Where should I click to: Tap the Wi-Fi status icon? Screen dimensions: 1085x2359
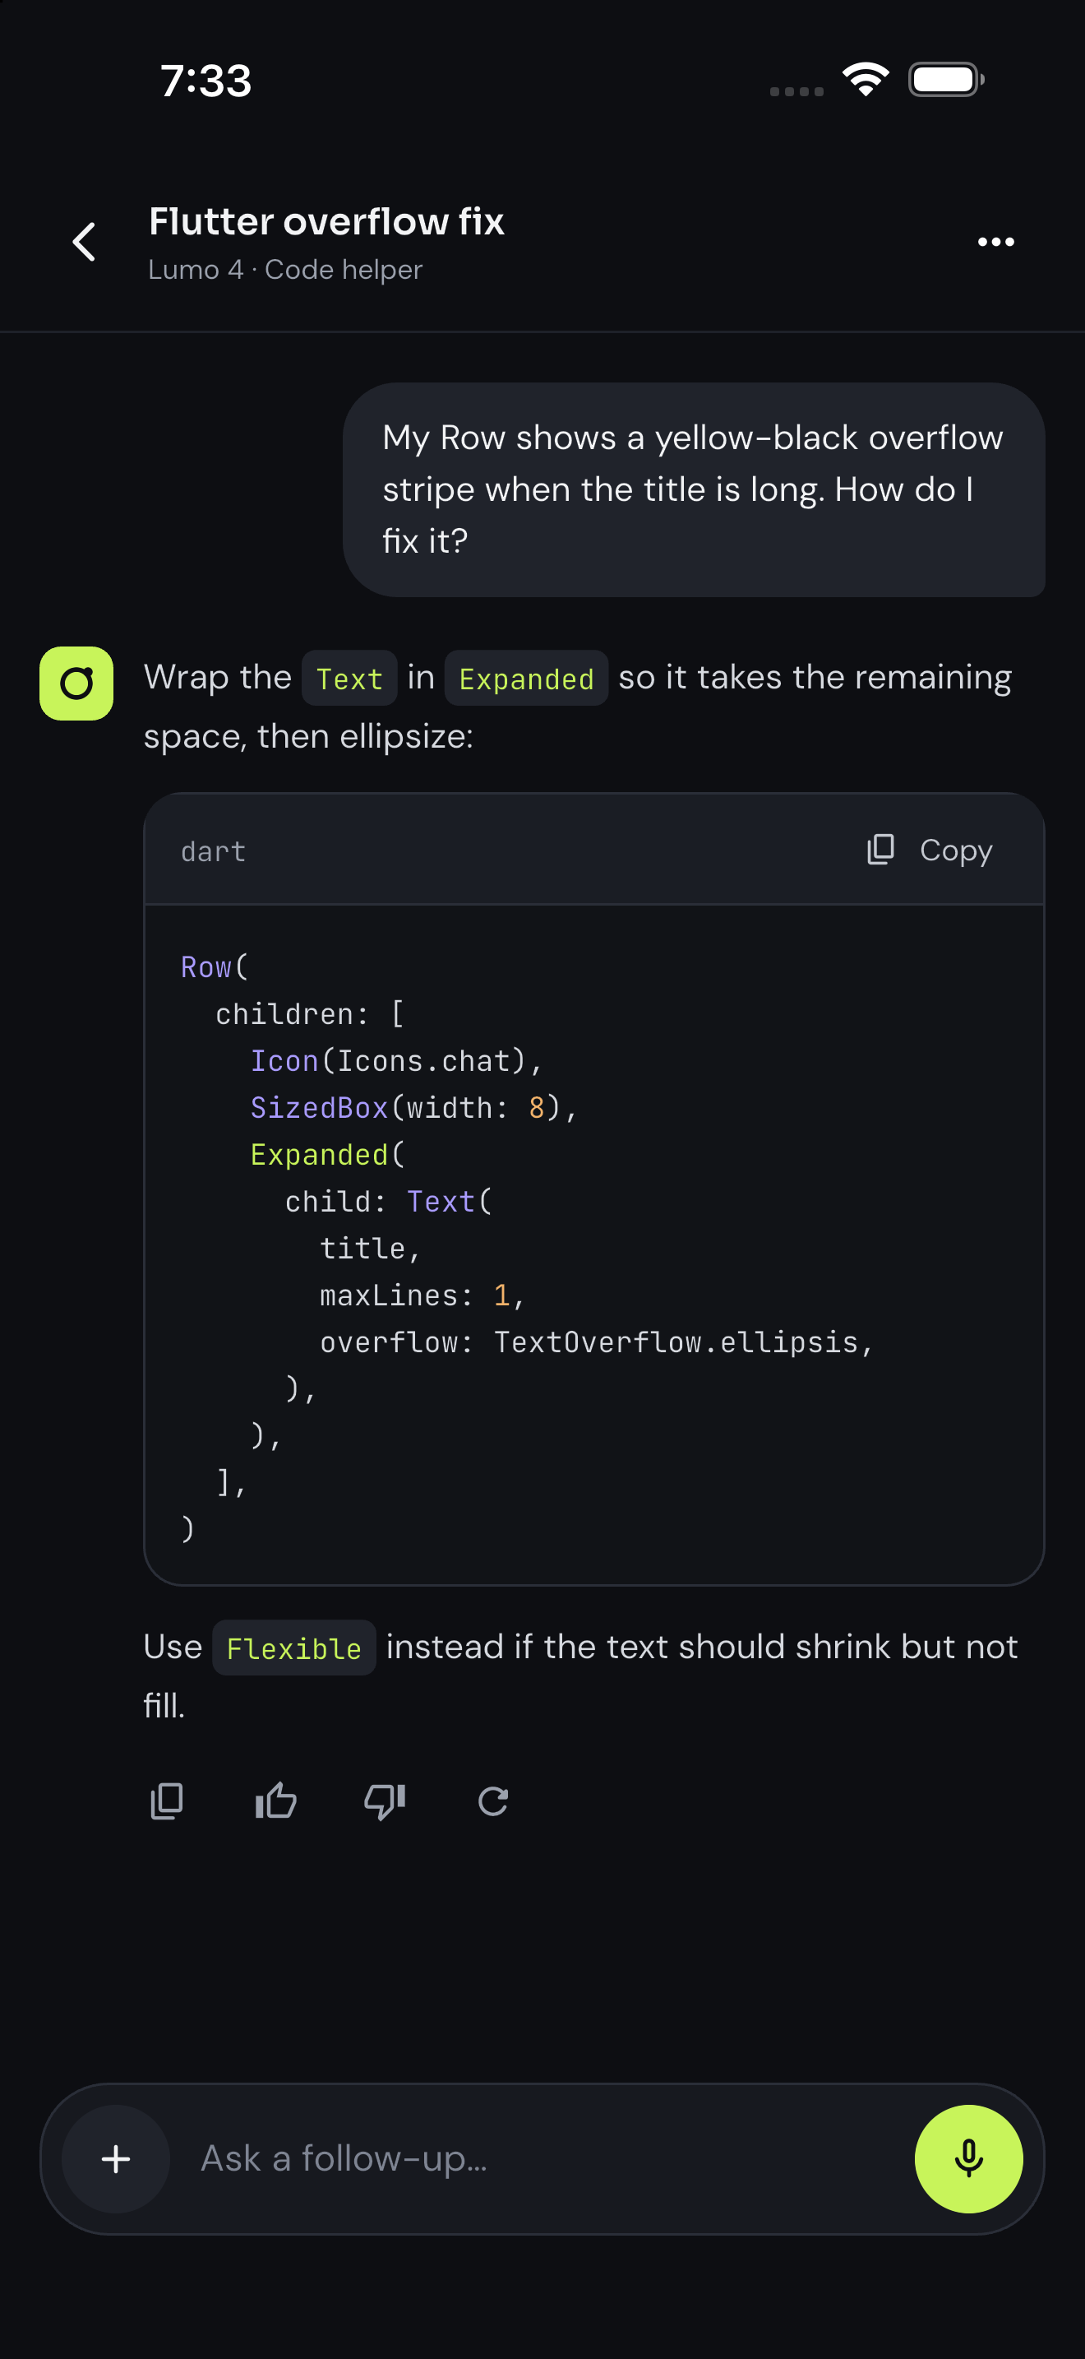click(866, 80)
